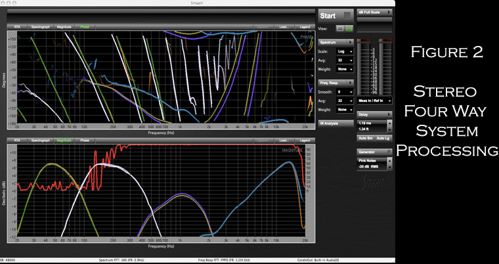Switch upper pane to the Magnitude tab
Screen dimensions: 499x264
(64, 27)
